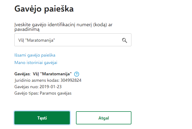Click the Gavėjas nuo label text
The width and height of the screenshot is (192, 129).
coord(26,87)
